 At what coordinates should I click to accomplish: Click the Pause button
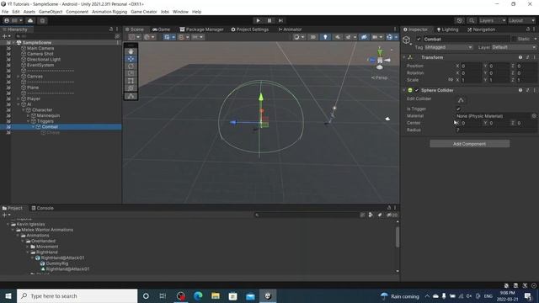269,20
